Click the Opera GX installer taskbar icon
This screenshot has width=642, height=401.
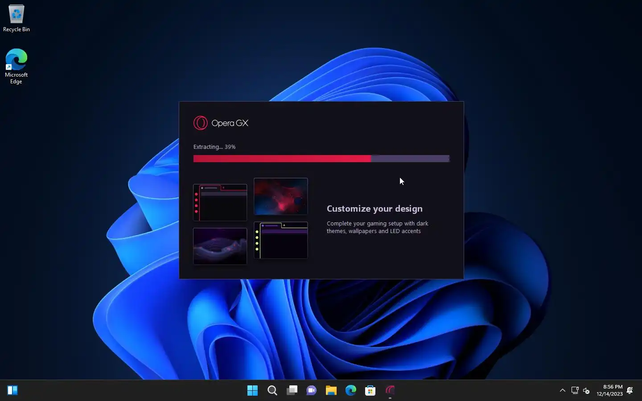pyautogui.click(x=390, y=390)
